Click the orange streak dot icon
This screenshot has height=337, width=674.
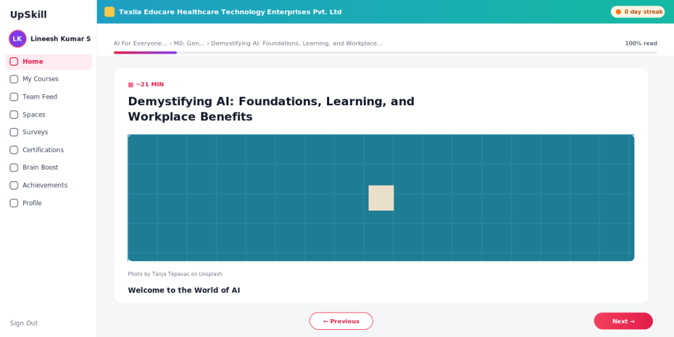coord(618,12)
